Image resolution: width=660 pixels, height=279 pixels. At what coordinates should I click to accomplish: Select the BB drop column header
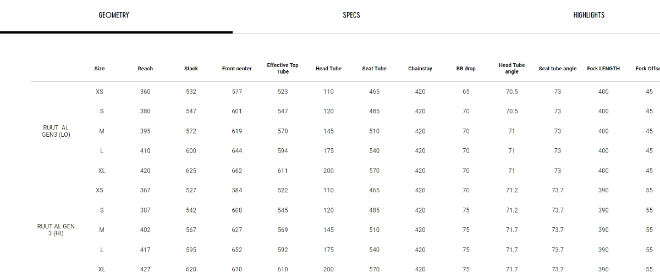click(x=466, y=69)
